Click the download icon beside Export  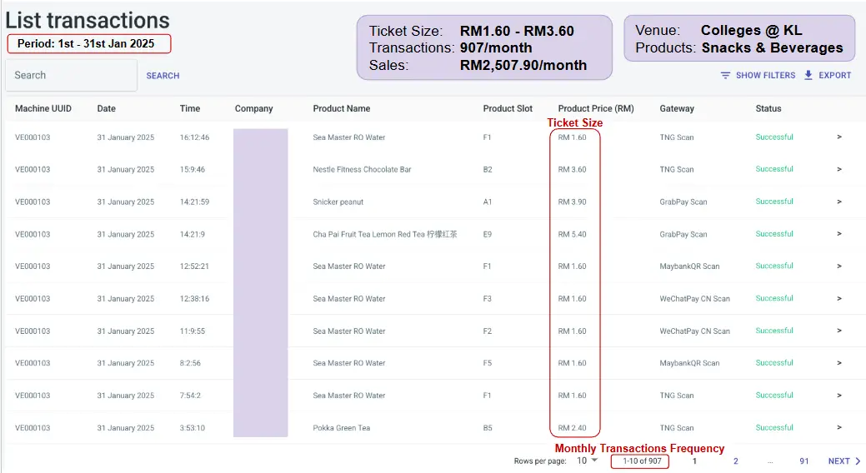[x=808, y=75]
